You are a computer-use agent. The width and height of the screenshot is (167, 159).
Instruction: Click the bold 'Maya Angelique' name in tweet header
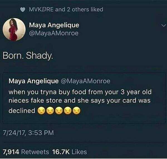coord(54,25)
